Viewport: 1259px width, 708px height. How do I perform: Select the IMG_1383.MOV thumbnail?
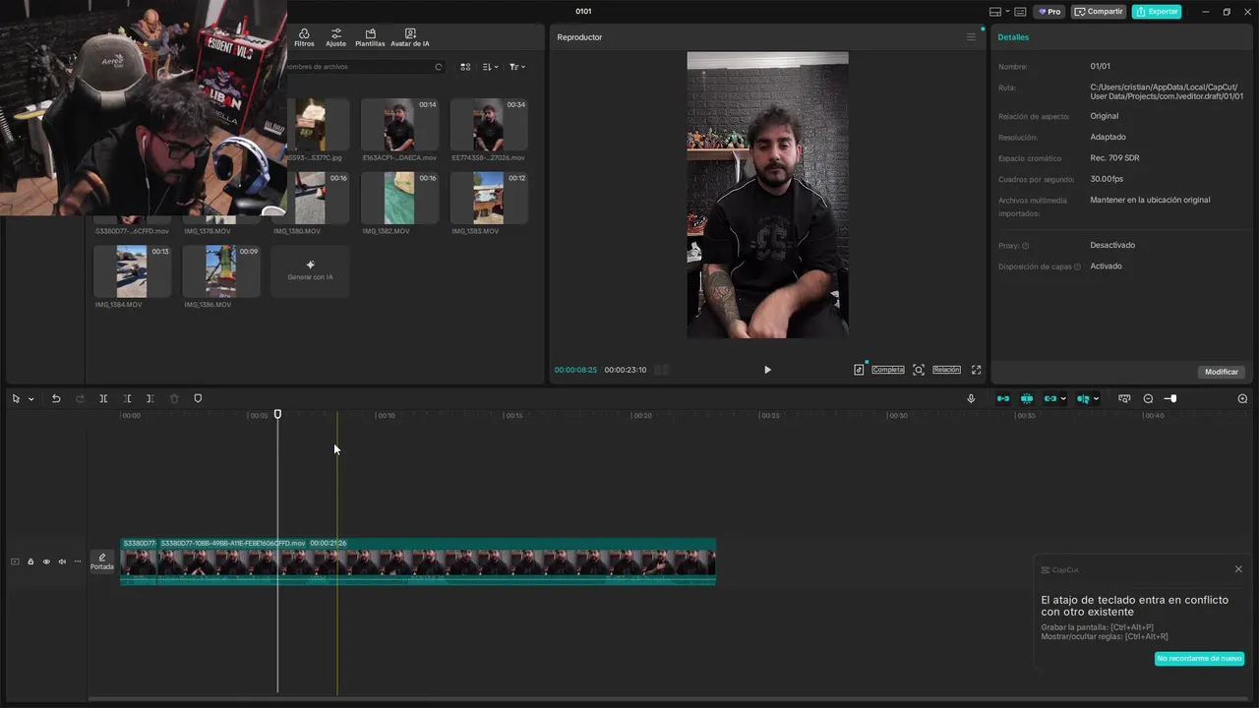489,199
